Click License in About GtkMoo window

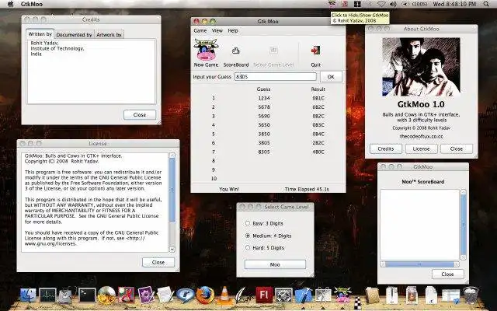pos(421,149)
